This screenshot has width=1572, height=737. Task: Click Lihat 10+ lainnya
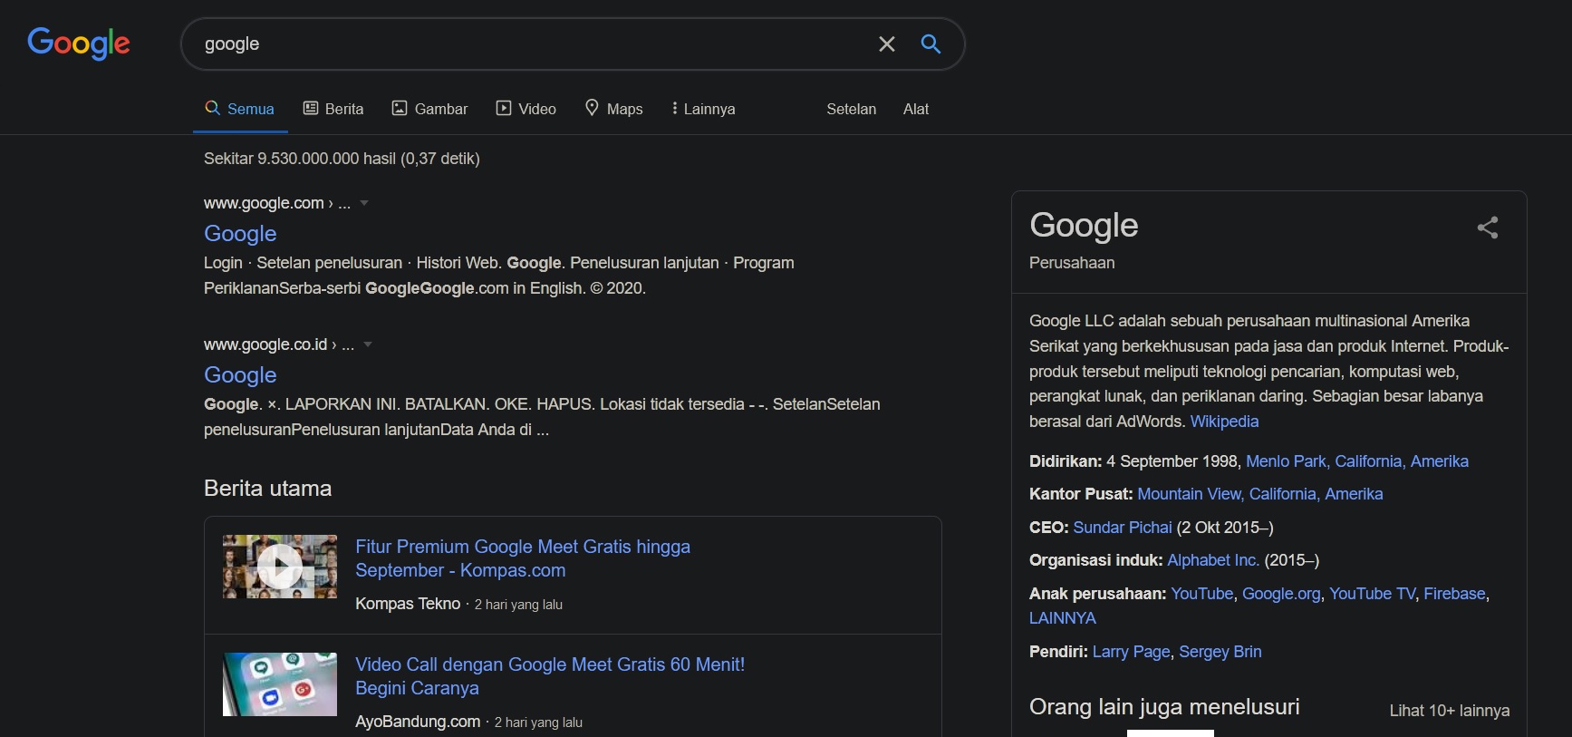(x=1450, y=711)
